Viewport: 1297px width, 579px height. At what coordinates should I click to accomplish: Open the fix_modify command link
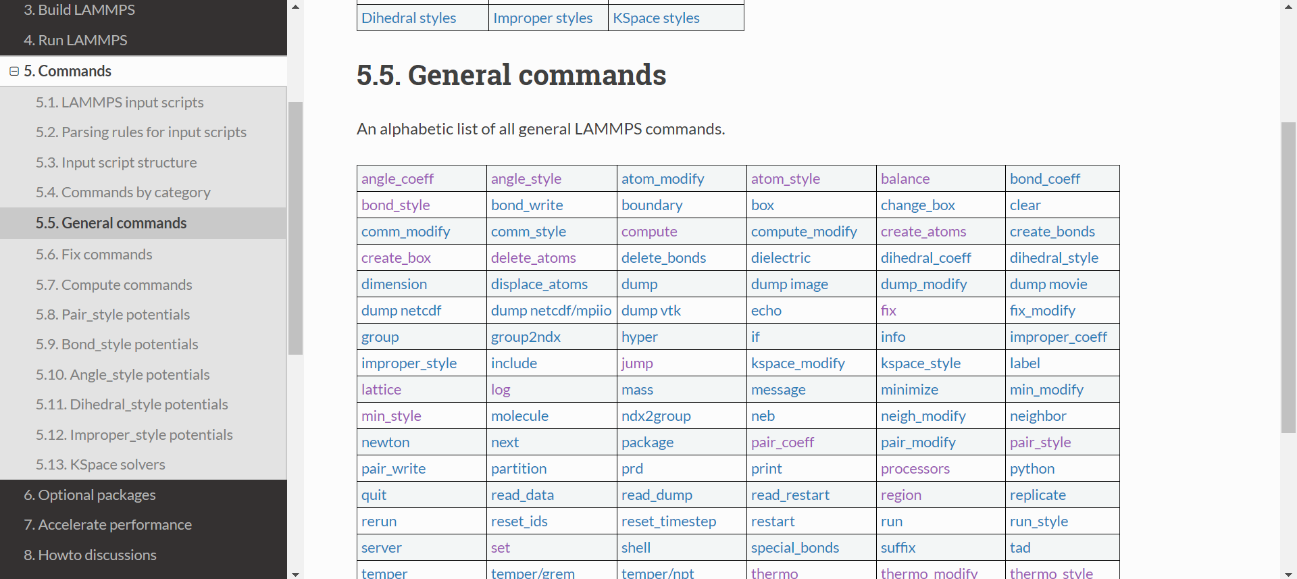[x=1042, y=311]
